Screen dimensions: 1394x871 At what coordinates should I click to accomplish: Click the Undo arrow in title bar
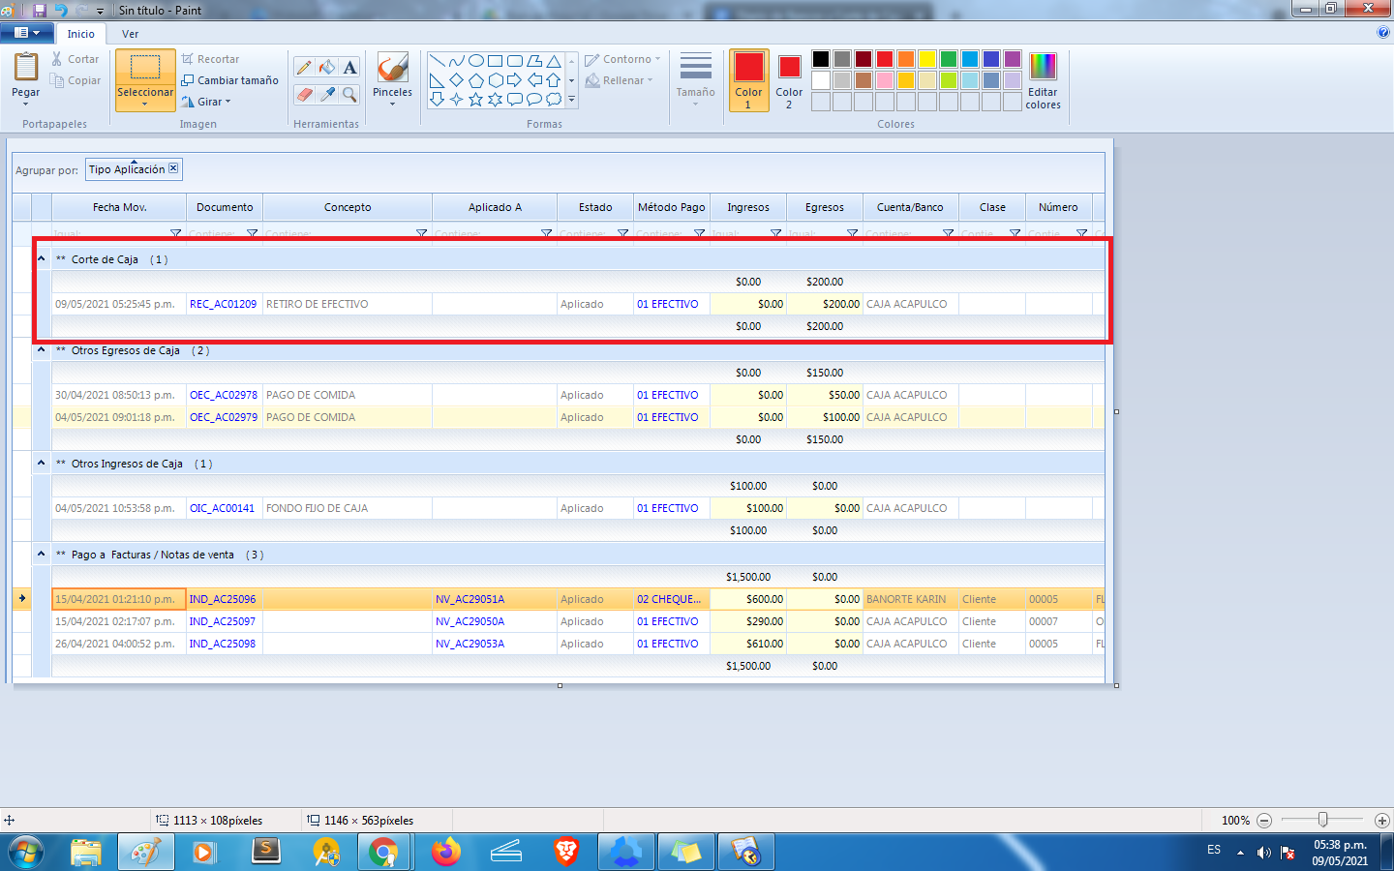point(60,10)
